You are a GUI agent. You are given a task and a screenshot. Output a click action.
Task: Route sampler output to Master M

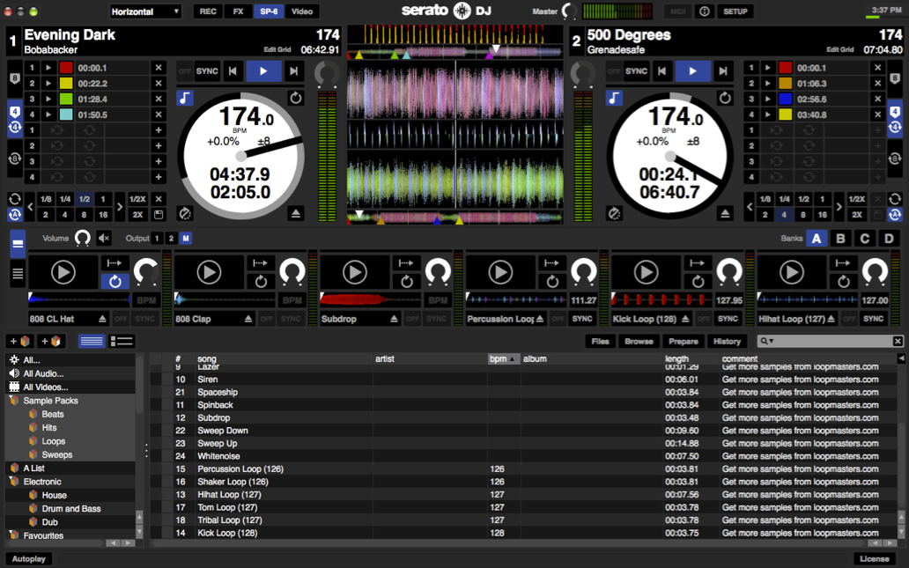click(186, 239)
